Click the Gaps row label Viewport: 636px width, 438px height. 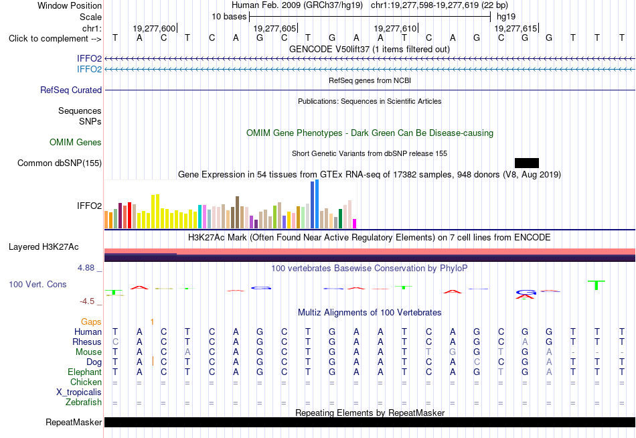tap(91, 322)
